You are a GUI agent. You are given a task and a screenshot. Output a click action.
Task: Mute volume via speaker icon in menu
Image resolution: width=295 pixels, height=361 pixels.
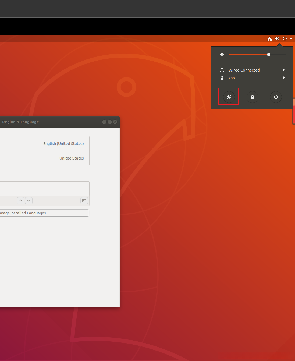pyautogui.click(x=222, y=54)
